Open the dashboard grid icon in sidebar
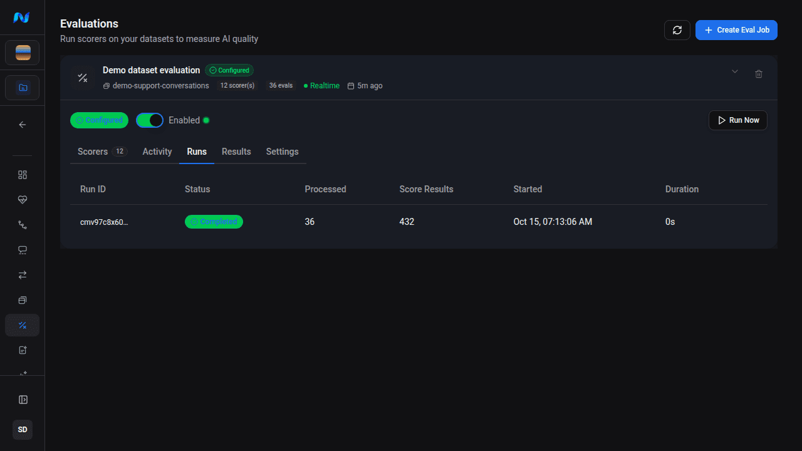The width and height of the screenshot is (802, 451). tap(23, 175)
